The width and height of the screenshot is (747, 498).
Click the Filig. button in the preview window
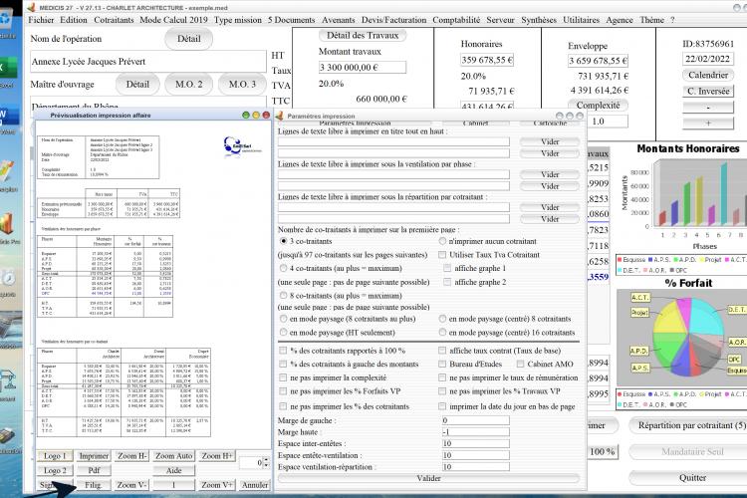click(93, 485)
